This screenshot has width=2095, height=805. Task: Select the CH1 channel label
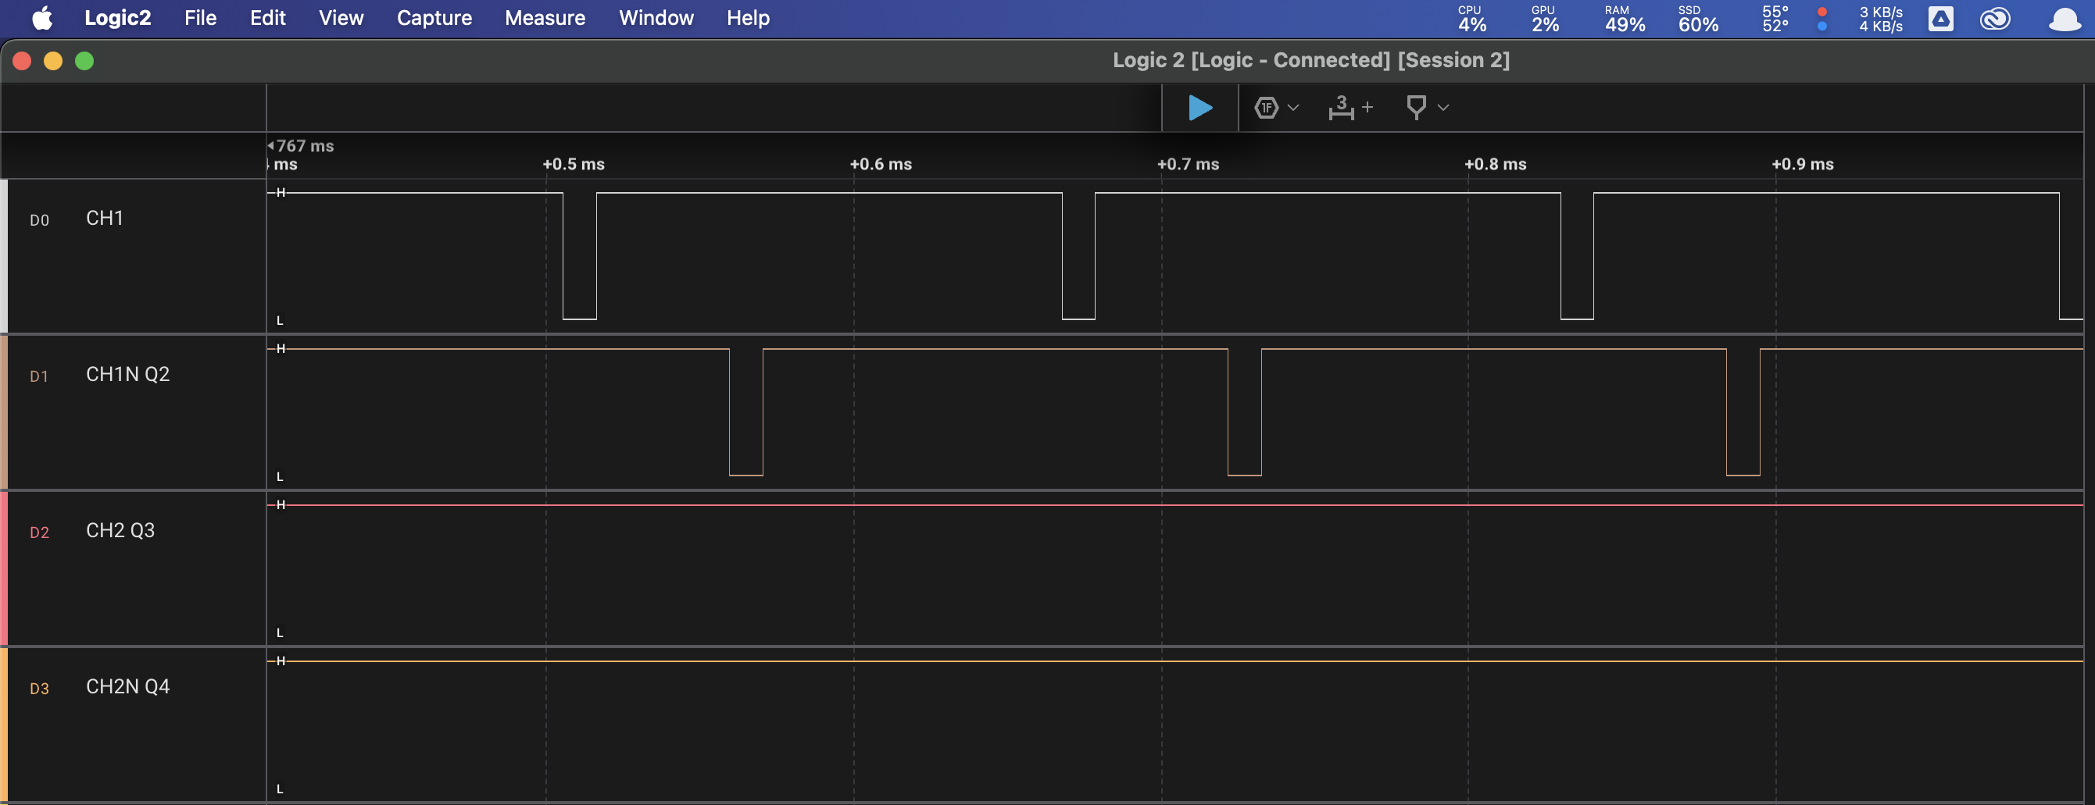pos(105,217)
